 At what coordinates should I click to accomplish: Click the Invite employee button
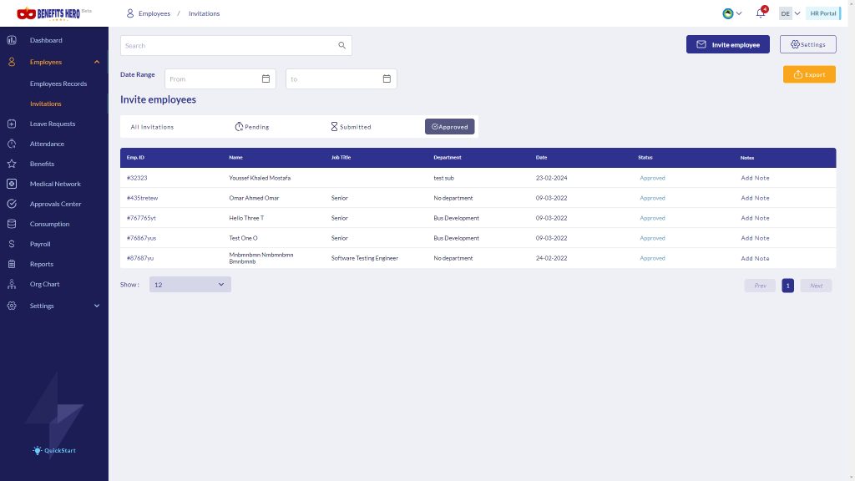tap(728, 45)
